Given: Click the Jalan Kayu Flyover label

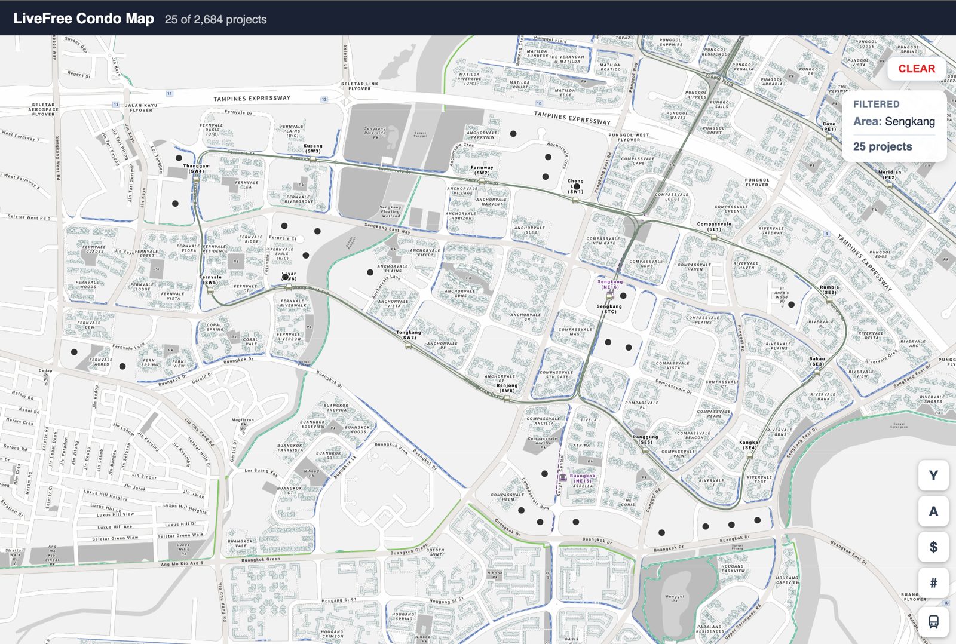Looking at the screenshot, I should tap(141, 108).
